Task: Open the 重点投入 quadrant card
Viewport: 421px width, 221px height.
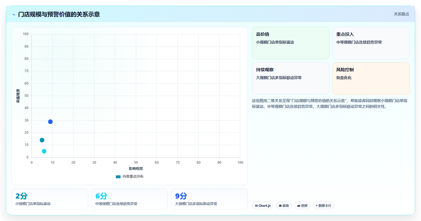Action: point(371,43)
